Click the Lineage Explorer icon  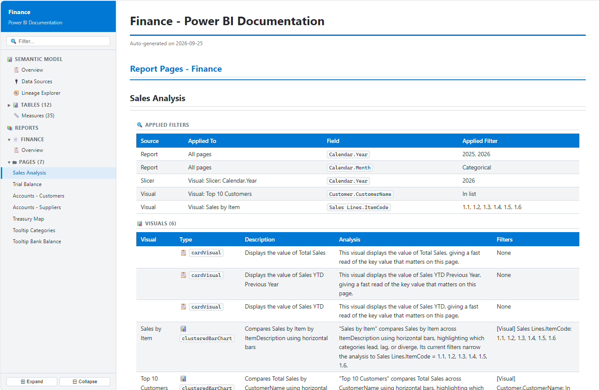16,93
